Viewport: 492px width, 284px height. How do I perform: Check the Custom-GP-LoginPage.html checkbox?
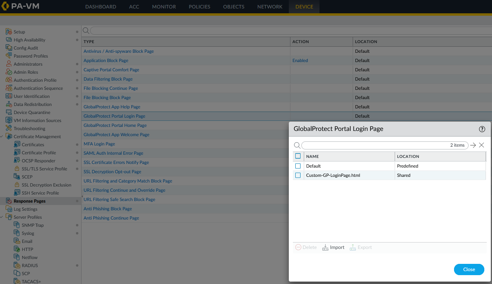[298, 175]
